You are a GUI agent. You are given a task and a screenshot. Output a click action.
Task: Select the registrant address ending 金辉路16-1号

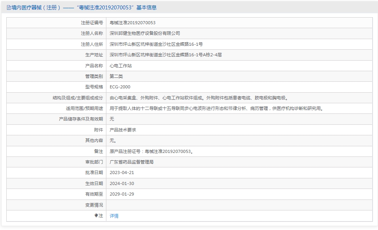coord(156,44)
